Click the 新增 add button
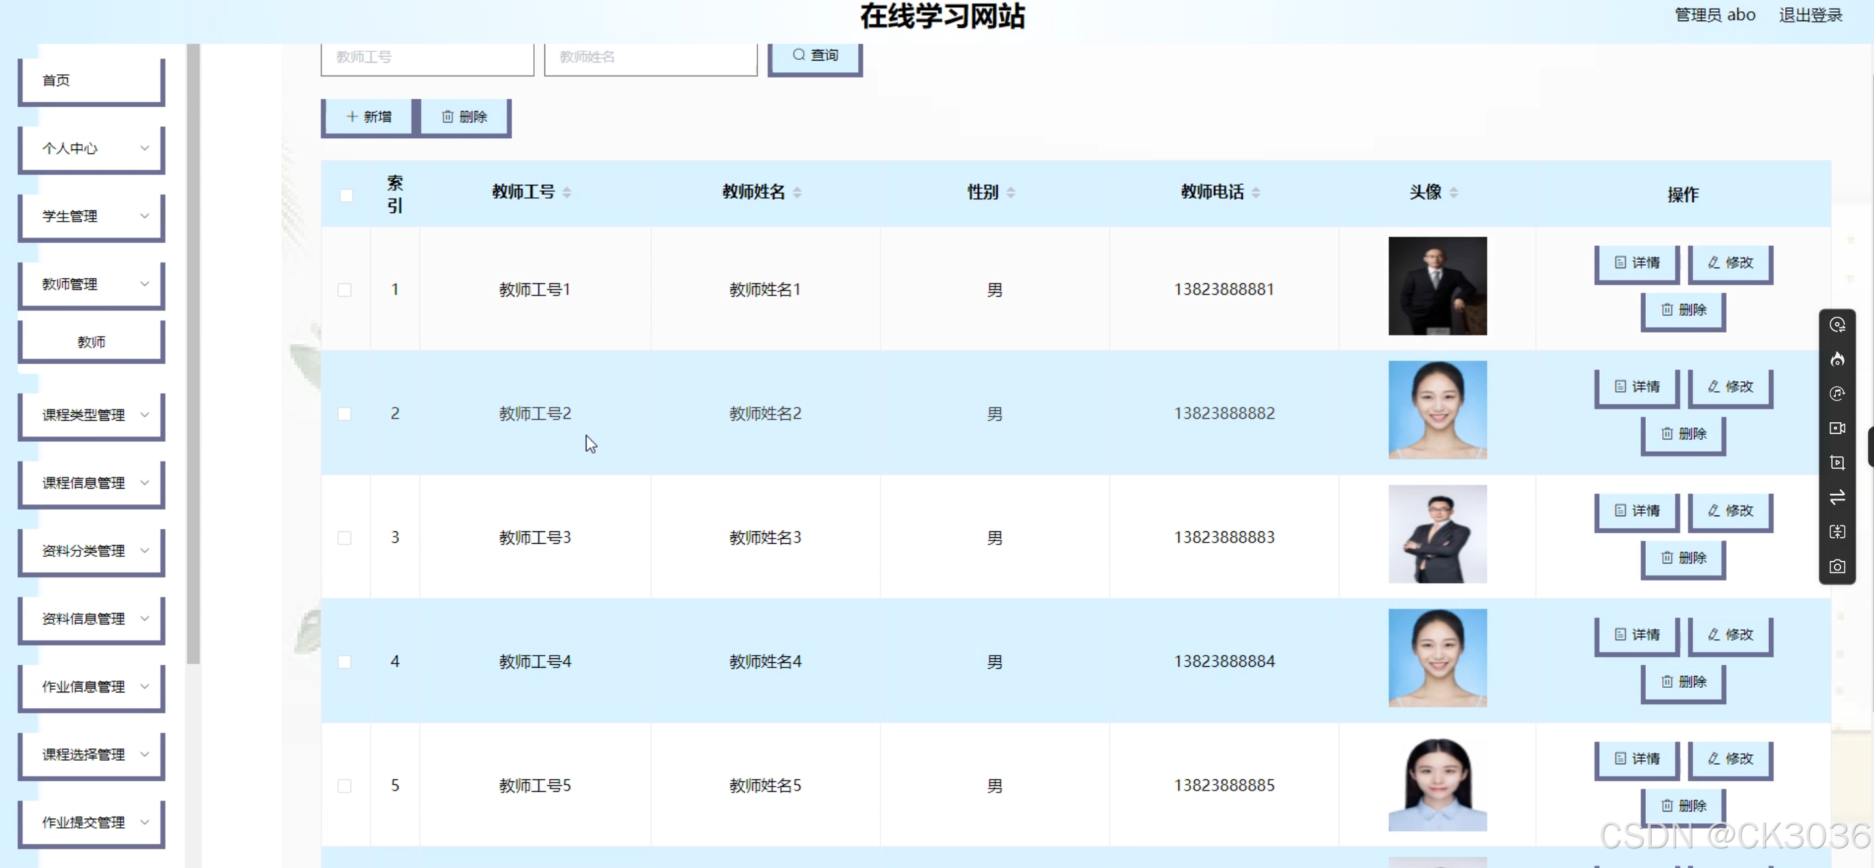Viewport: 1874px width, 868px height. coord(369,116)
